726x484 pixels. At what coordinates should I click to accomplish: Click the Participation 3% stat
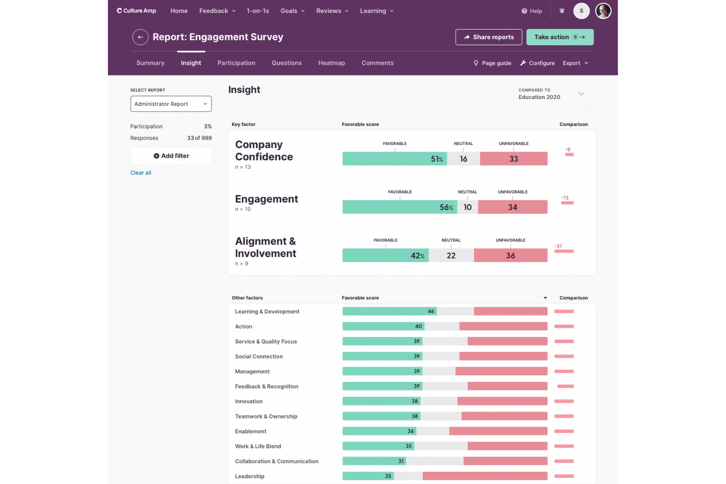point(171,127)
